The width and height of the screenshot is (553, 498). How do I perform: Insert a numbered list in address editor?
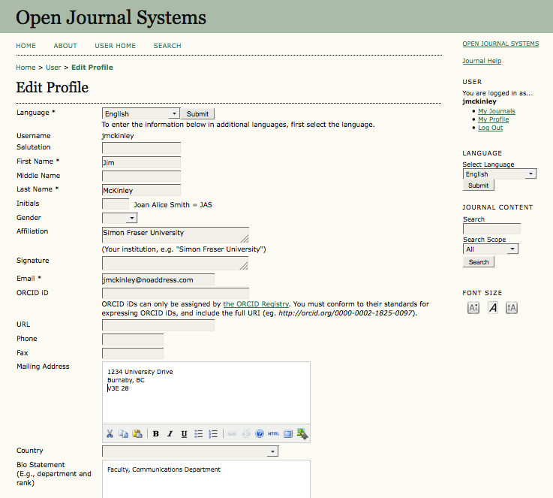point(213,433)
